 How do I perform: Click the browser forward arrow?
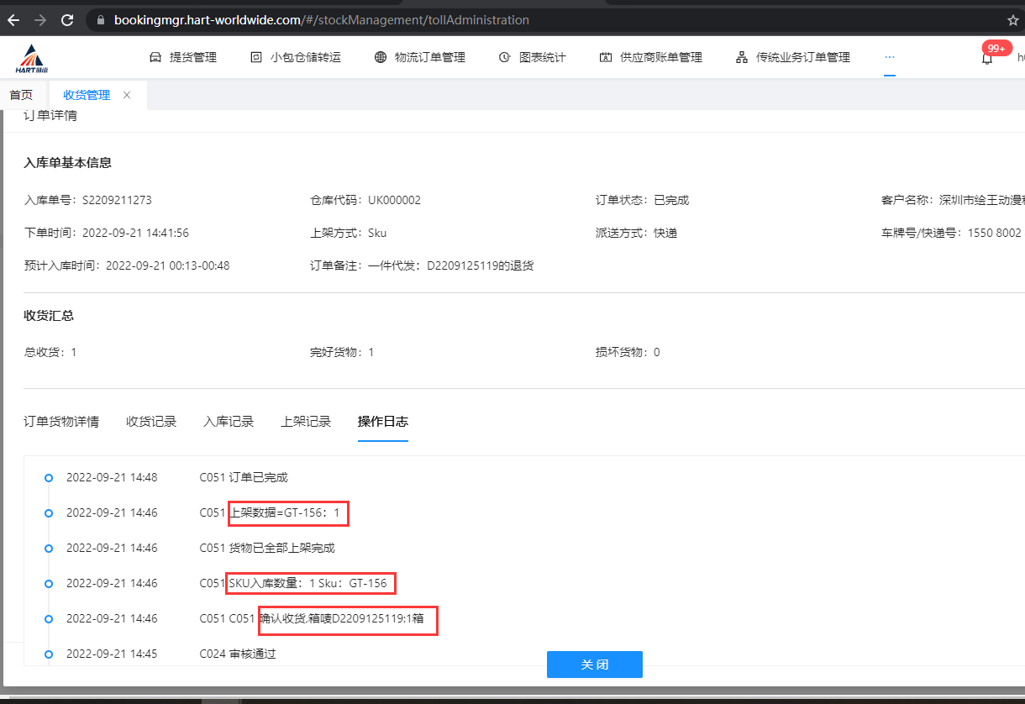click(40, 19)
